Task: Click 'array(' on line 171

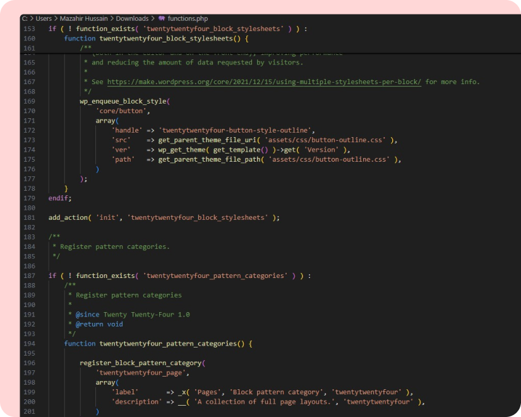Action: [107, 121]
